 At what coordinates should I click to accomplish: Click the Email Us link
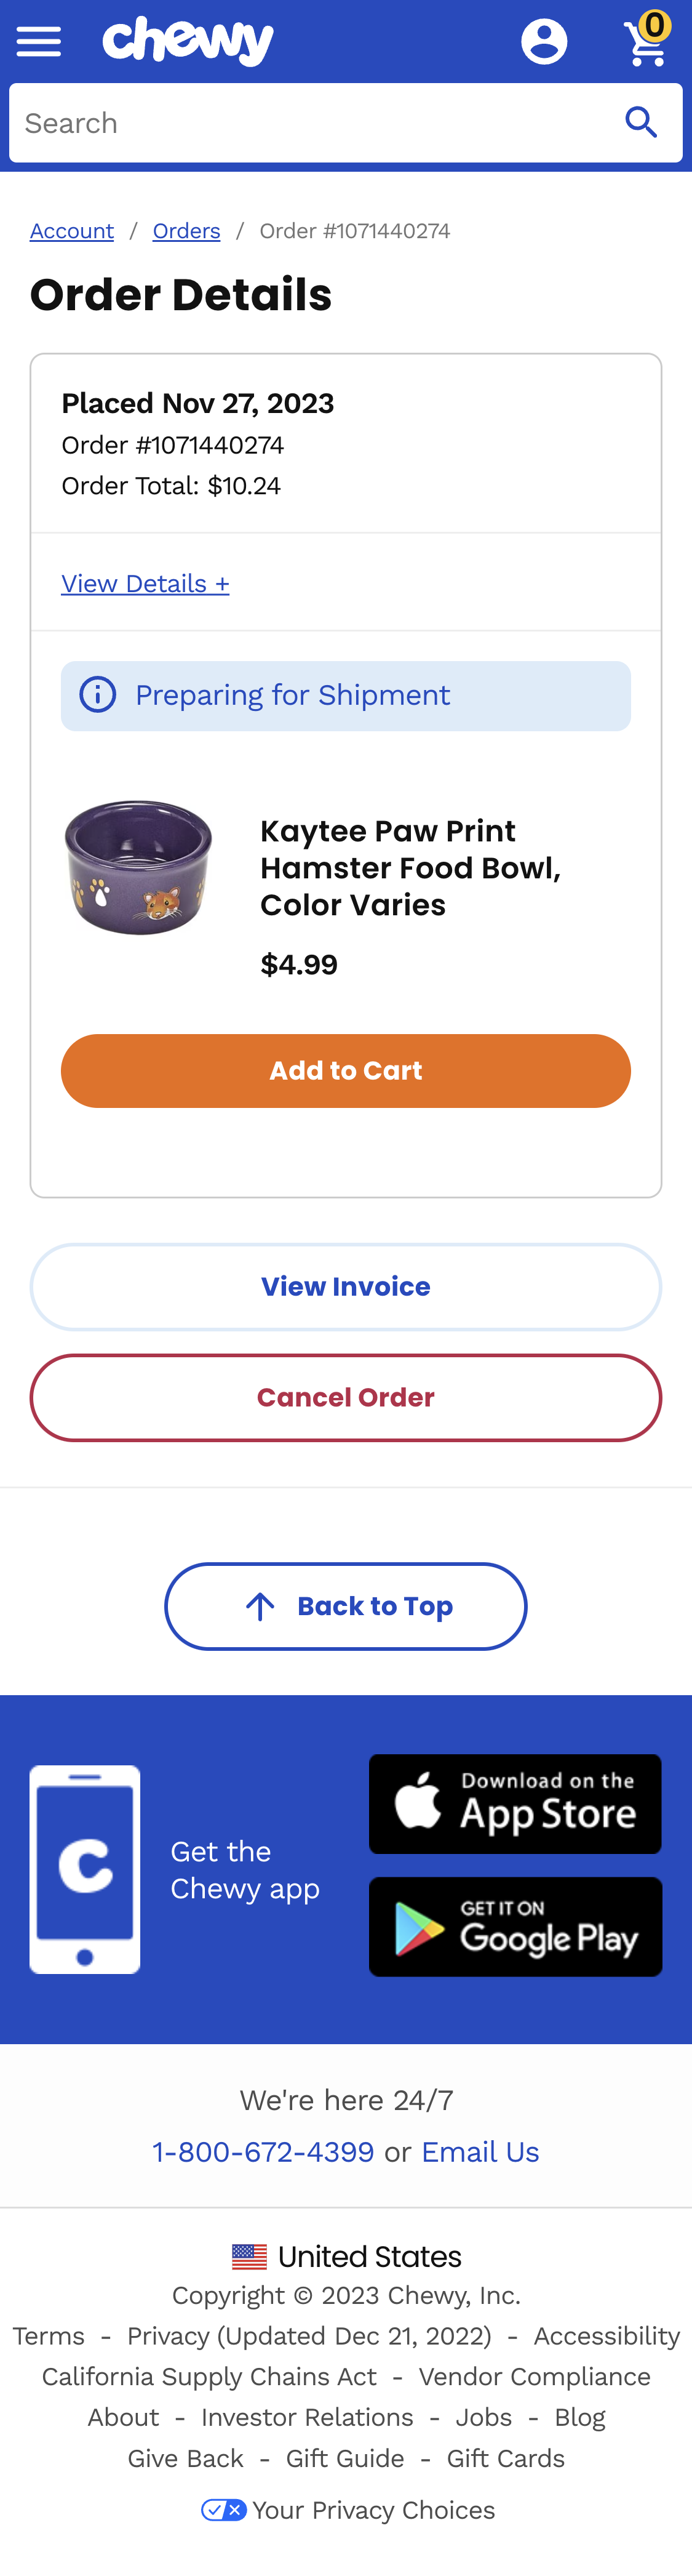pos(480,2151)
